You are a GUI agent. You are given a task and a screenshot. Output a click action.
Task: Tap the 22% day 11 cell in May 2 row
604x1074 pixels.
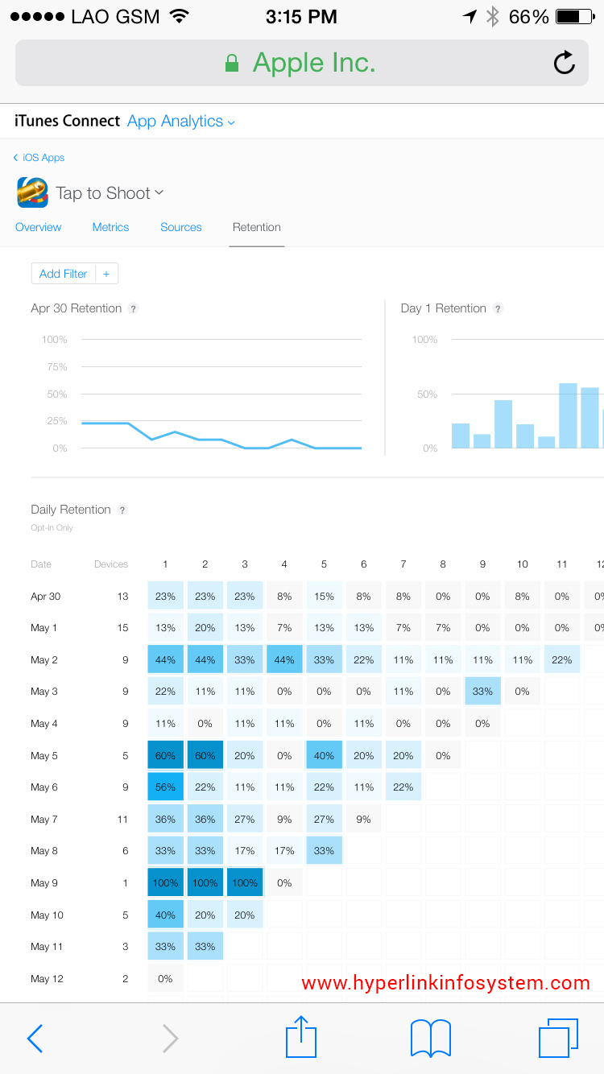click(x=562, y=660)
